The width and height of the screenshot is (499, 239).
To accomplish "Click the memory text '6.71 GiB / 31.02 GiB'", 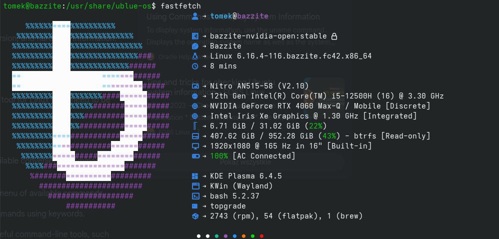I will pos(255,126).
